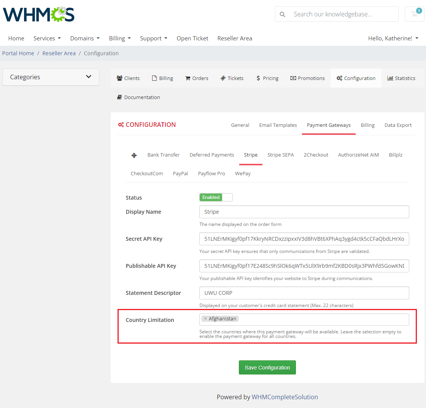
Task: Click the gateway reorder move icon
Action: click(134, 155)
